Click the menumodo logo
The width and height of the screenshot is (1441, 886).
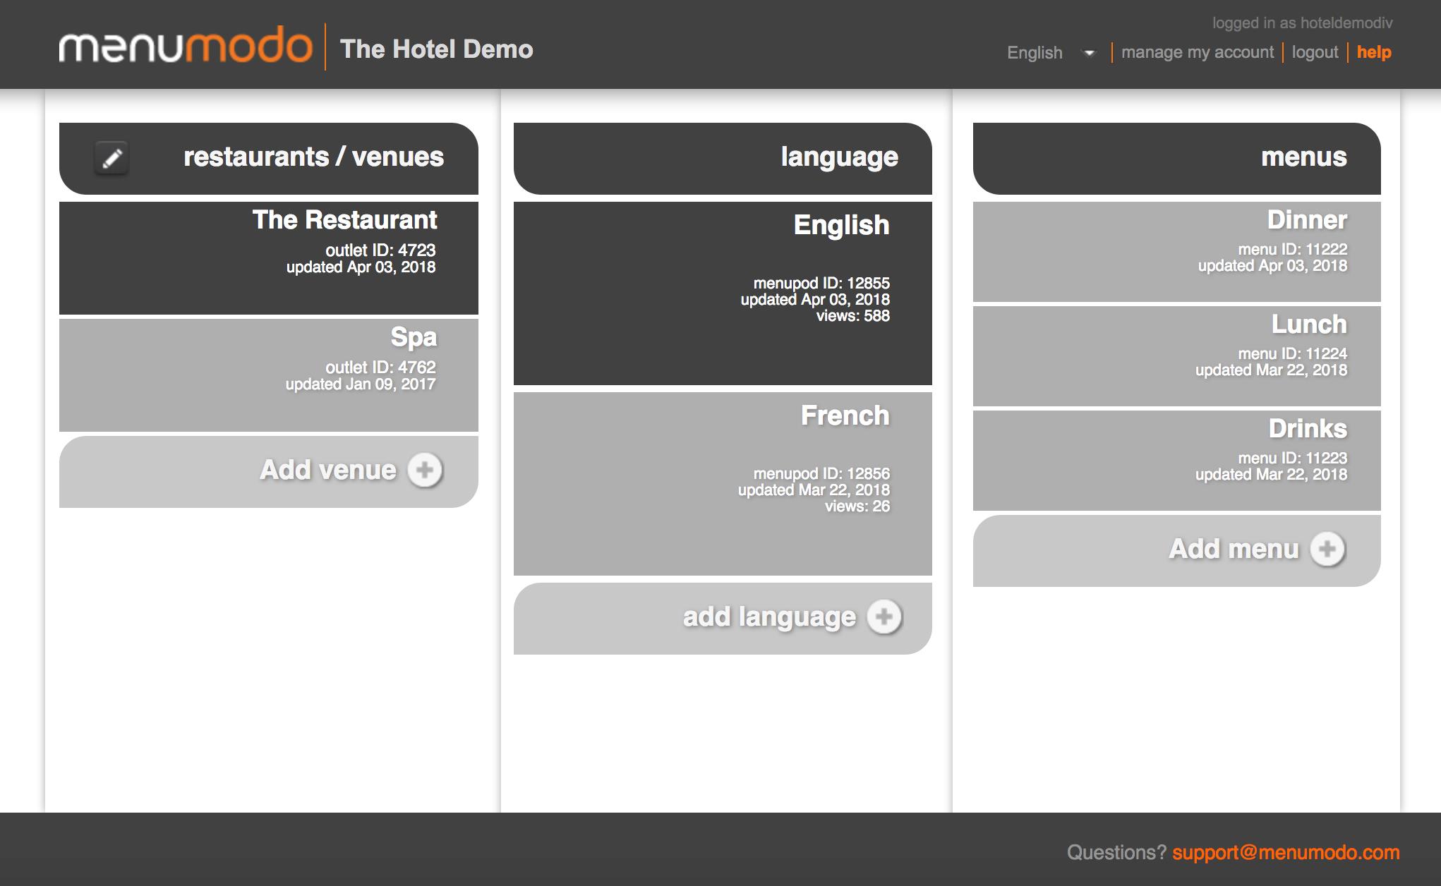(x=186, y=46)
